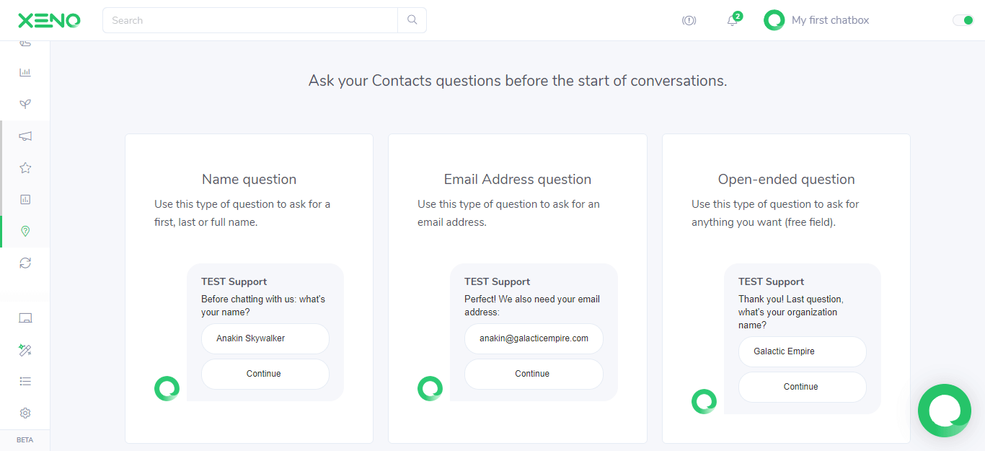
Task: Open the star icon in the sidebar
Action: coord(25,168)
